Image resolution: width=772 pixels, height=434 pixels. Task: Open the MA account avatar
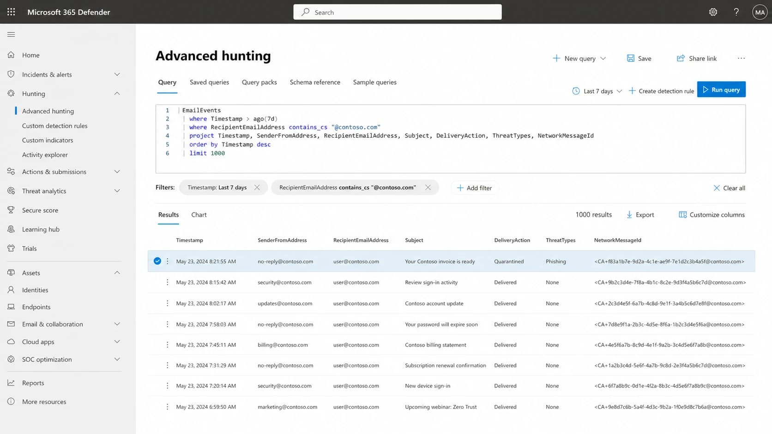[x=760, y=12]
